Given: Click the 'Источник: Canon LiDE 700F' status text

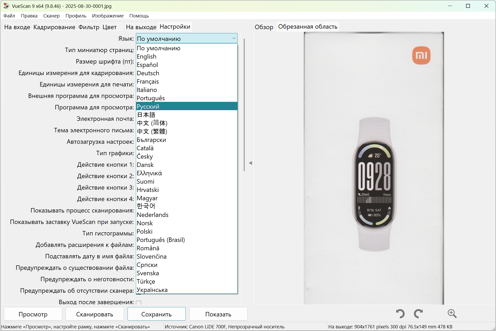Looking at the screenshot, I should [x=225, y=327].
